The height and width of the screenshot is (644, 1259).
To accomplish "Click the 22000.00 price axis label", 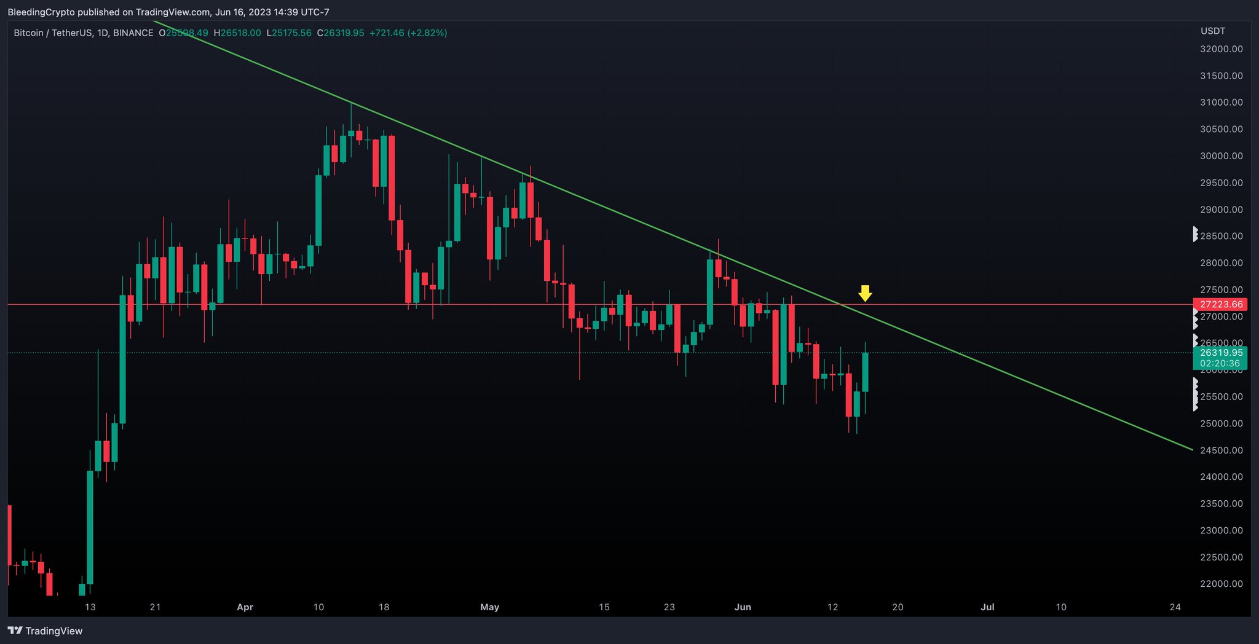I will click(1221, 584).
